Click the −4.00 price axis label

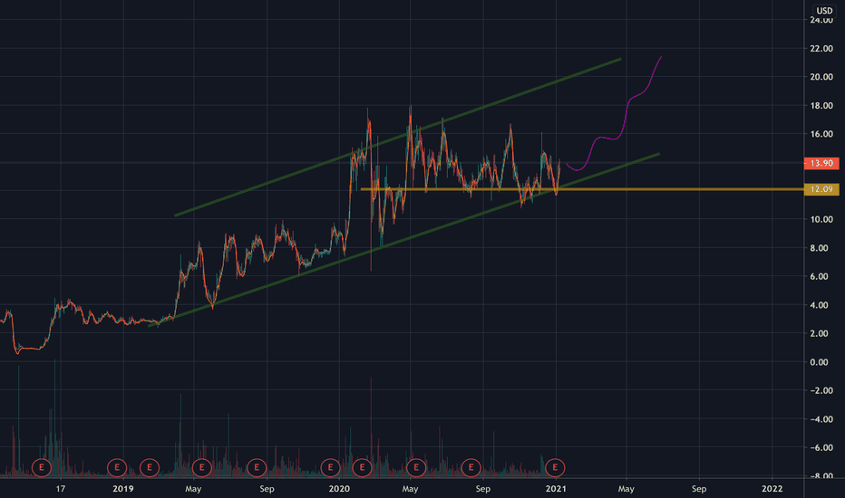[x=821, y=419]
